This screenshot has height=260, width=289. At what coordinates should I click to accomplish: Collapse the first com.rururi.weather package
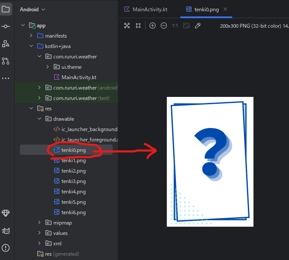[x=39, y=56]
